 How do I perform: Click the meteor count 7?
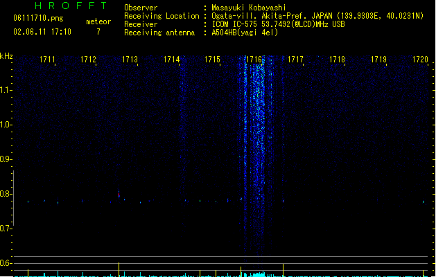point(98,32)
